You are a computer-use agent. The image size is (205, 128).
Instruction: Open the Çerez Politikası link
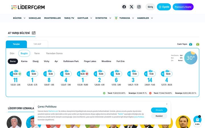pyautogui.click(x=139, y=117)
